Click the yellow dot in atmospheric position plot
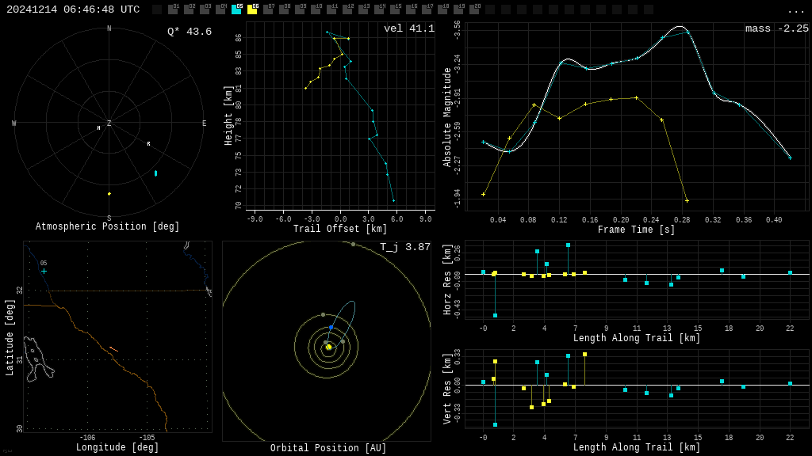The image size is (812, 456). [x=109, y=193]
